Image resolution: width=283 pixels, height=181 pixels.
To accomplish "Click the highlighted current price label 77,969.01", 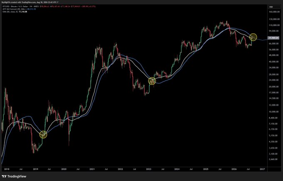I will [273, 38].
